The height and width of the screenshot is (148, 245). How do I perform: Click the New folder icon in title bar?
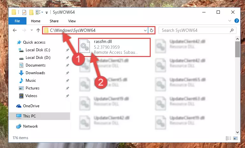click(x=31, y=12)
